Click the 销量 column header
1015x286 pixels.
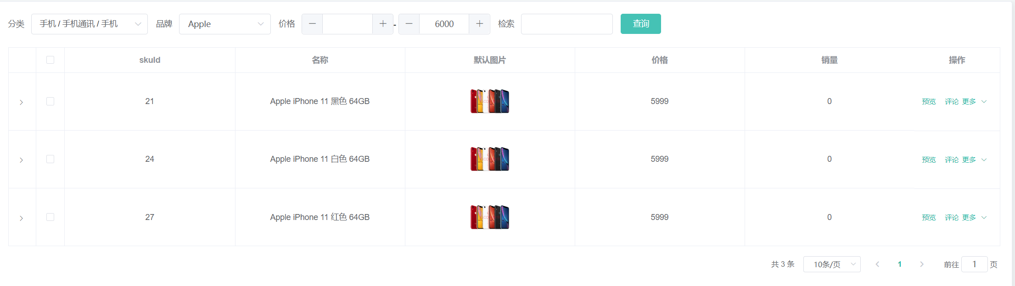click(x=830, y=60)
